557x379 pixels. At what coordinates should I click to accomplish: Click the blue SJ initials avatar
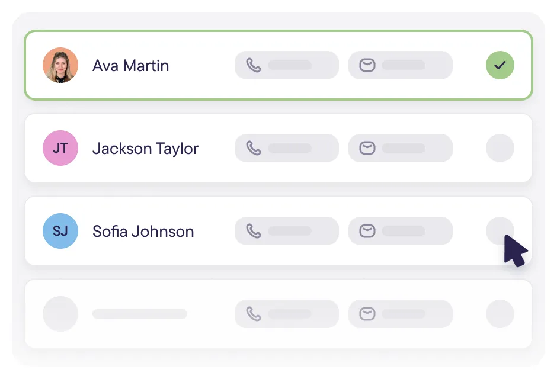[60, 231]
